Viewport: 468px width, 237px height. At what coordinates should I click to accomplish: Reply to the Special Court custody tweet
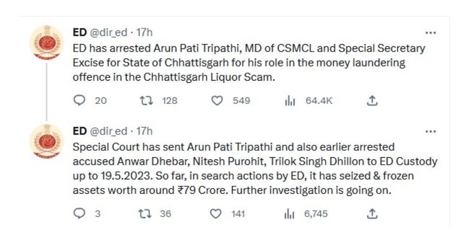79,214
